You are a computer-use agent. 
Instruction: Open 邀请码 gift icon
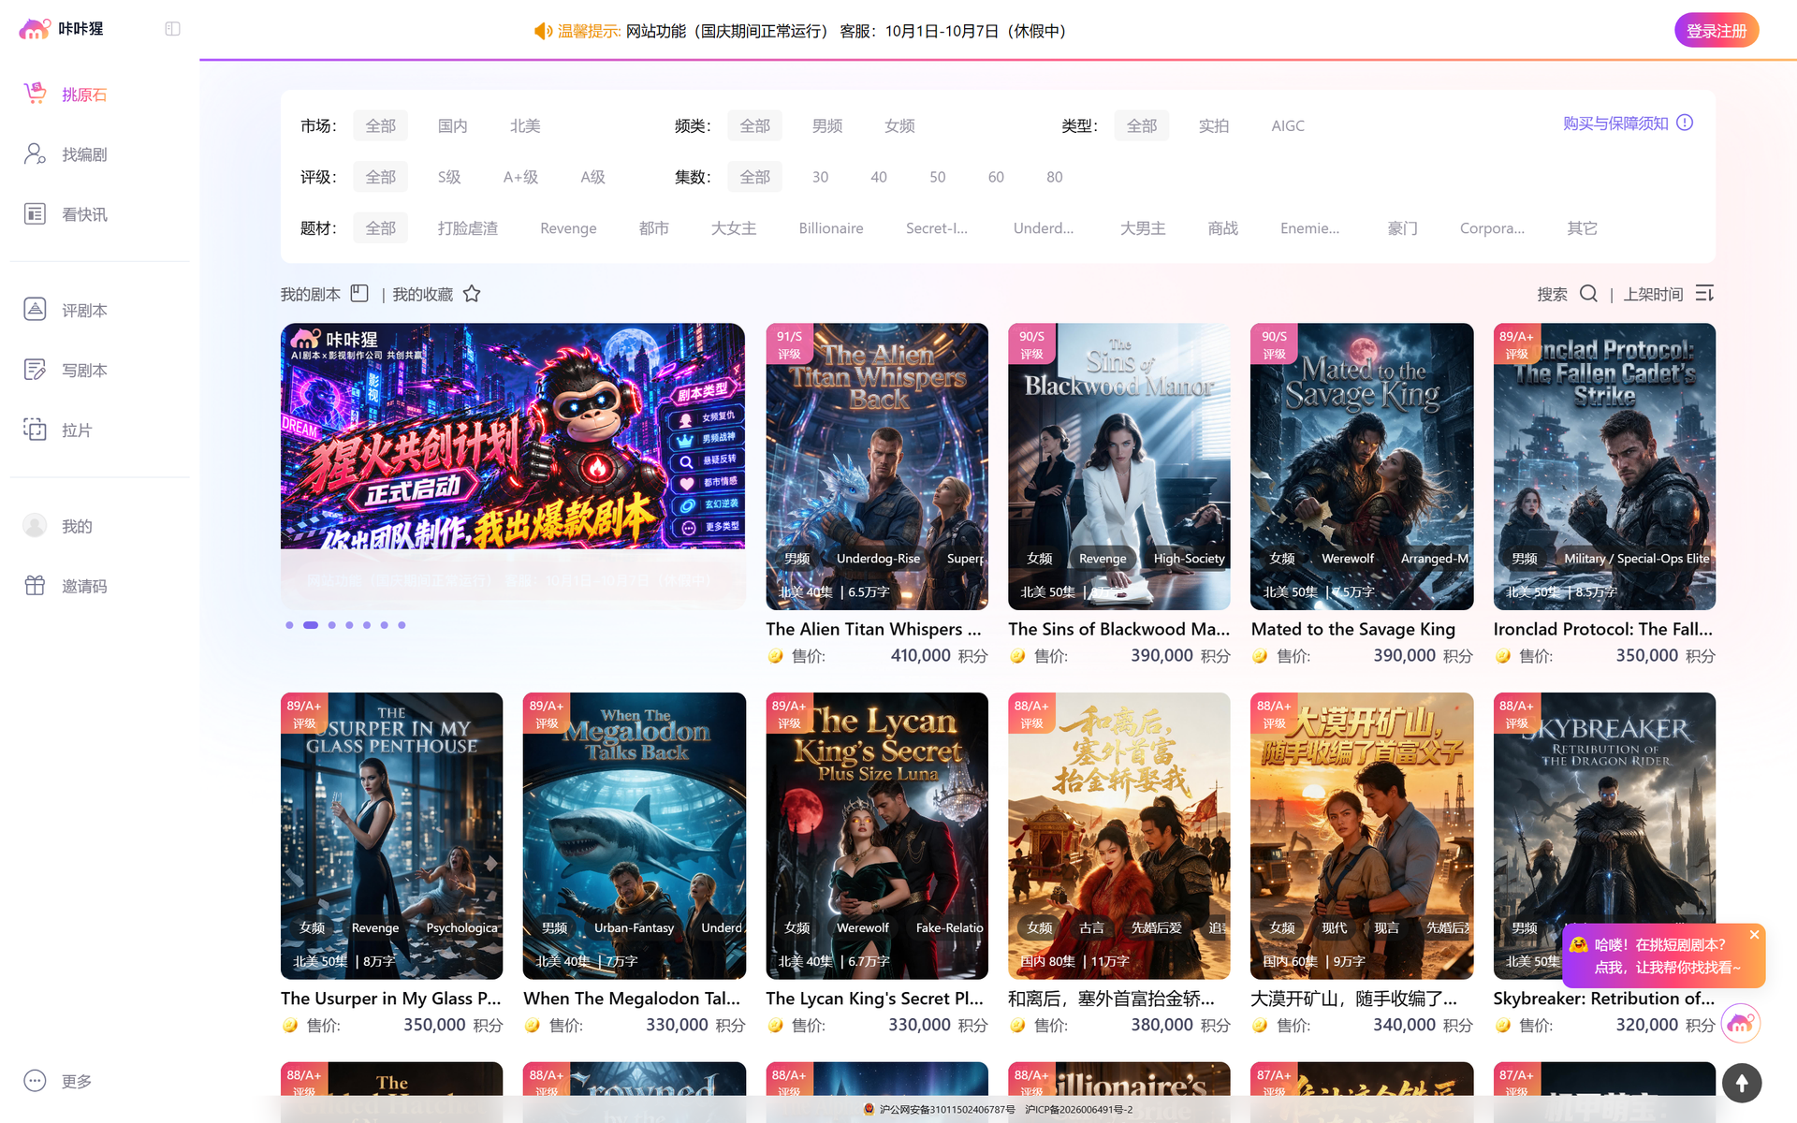(x=35, y=586)
